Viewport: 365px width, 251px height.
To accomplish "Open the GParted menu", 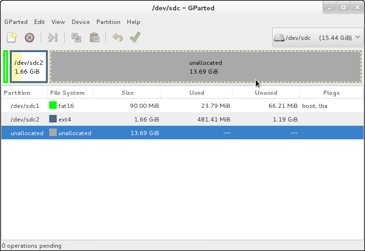I will point(16,22).
